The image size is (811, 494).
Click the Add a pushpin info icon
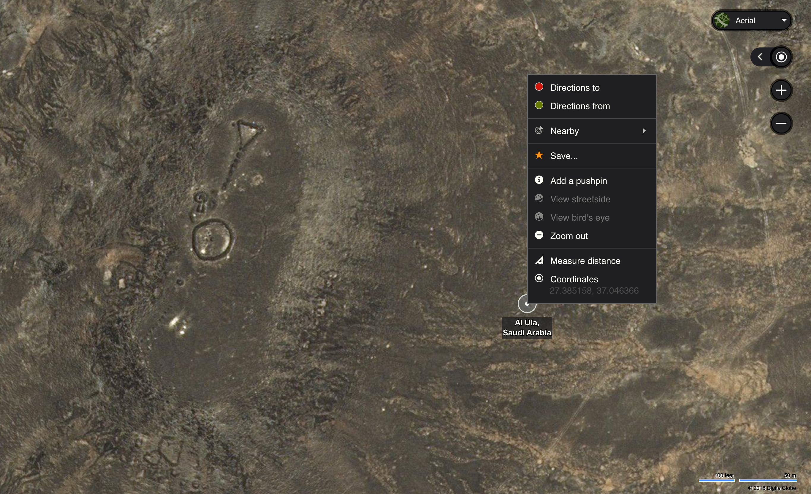point(539,180)
